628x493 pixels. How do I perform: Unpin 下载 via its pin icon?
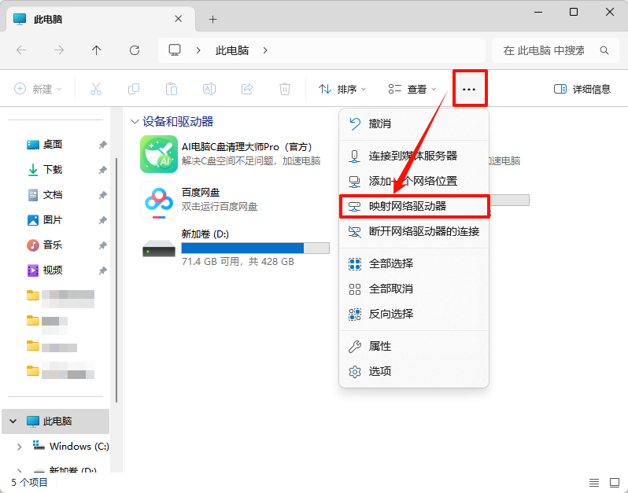tap(103, 170)
